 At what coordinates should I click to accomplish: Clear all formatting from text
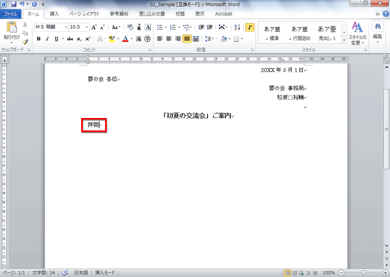(130, 27)
